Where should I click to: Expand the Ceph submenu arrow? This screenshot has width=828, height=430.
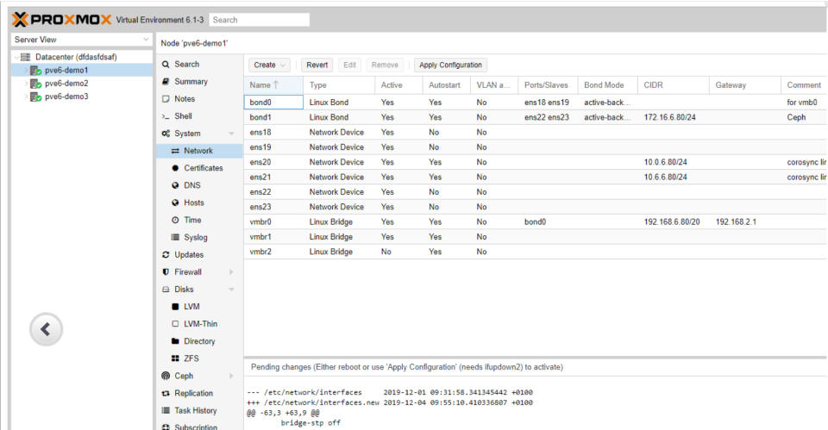(x=231, y=377)
